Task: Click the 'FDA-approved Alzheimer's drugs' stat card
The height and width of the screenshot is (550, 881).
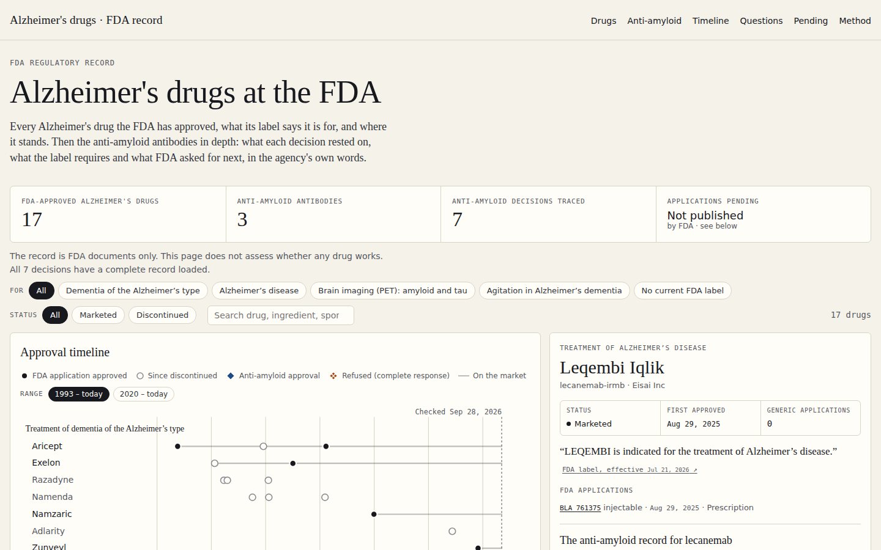Action: click(118, 215)
